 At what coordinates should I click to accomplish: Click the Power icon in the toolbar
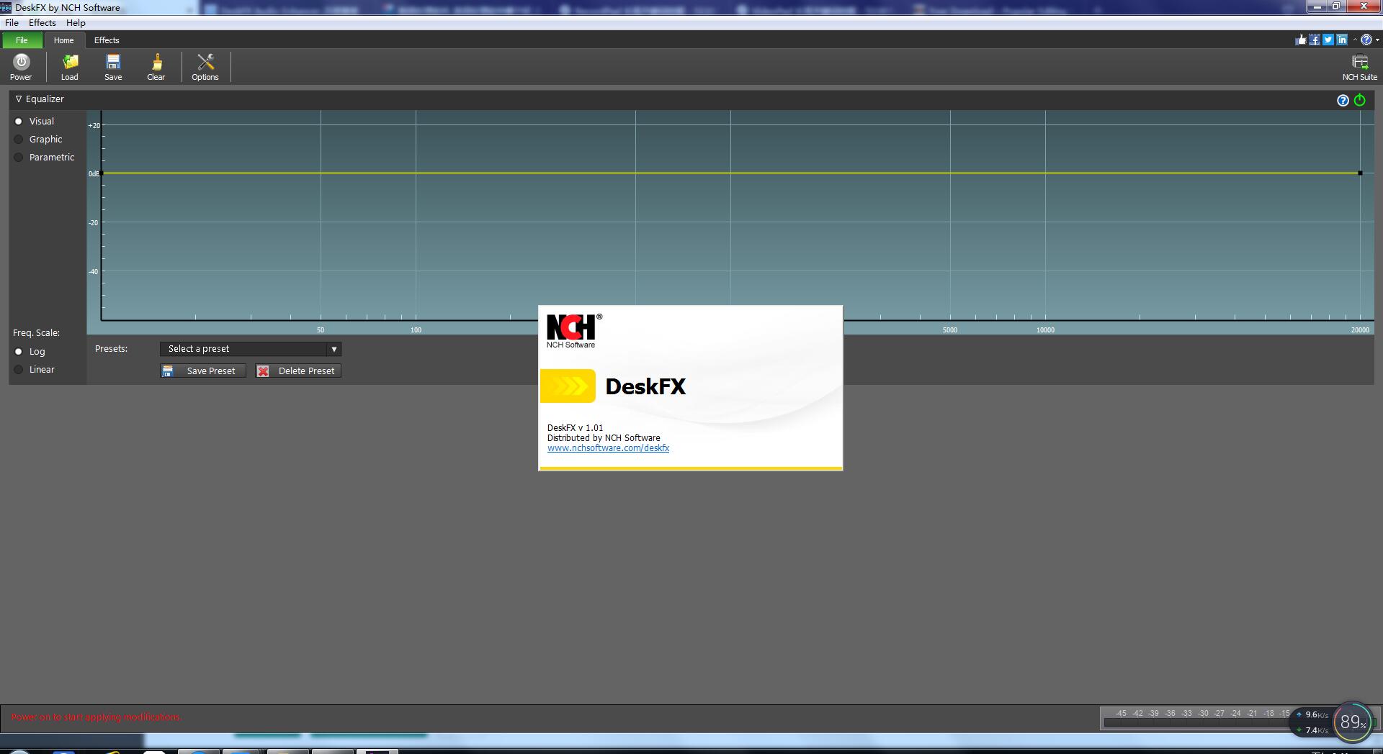(22, 66)
